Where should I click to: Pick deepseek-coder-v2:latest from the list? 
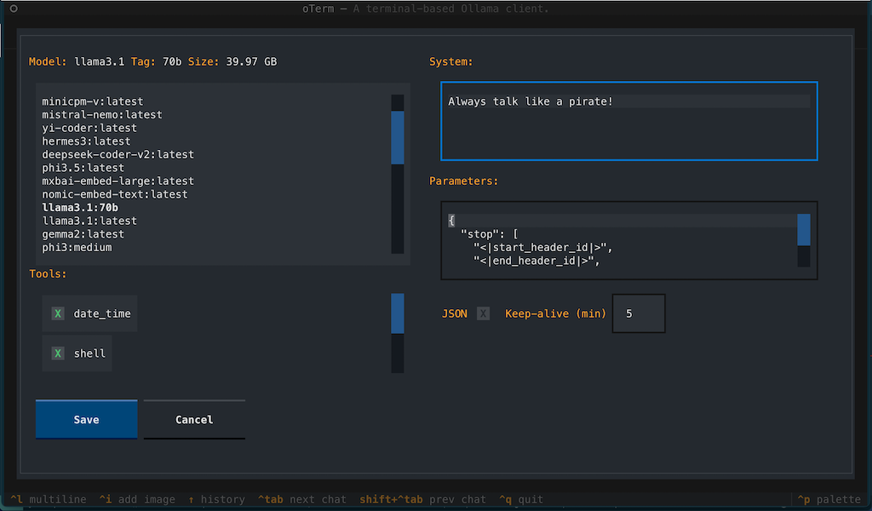coord(118,154)
